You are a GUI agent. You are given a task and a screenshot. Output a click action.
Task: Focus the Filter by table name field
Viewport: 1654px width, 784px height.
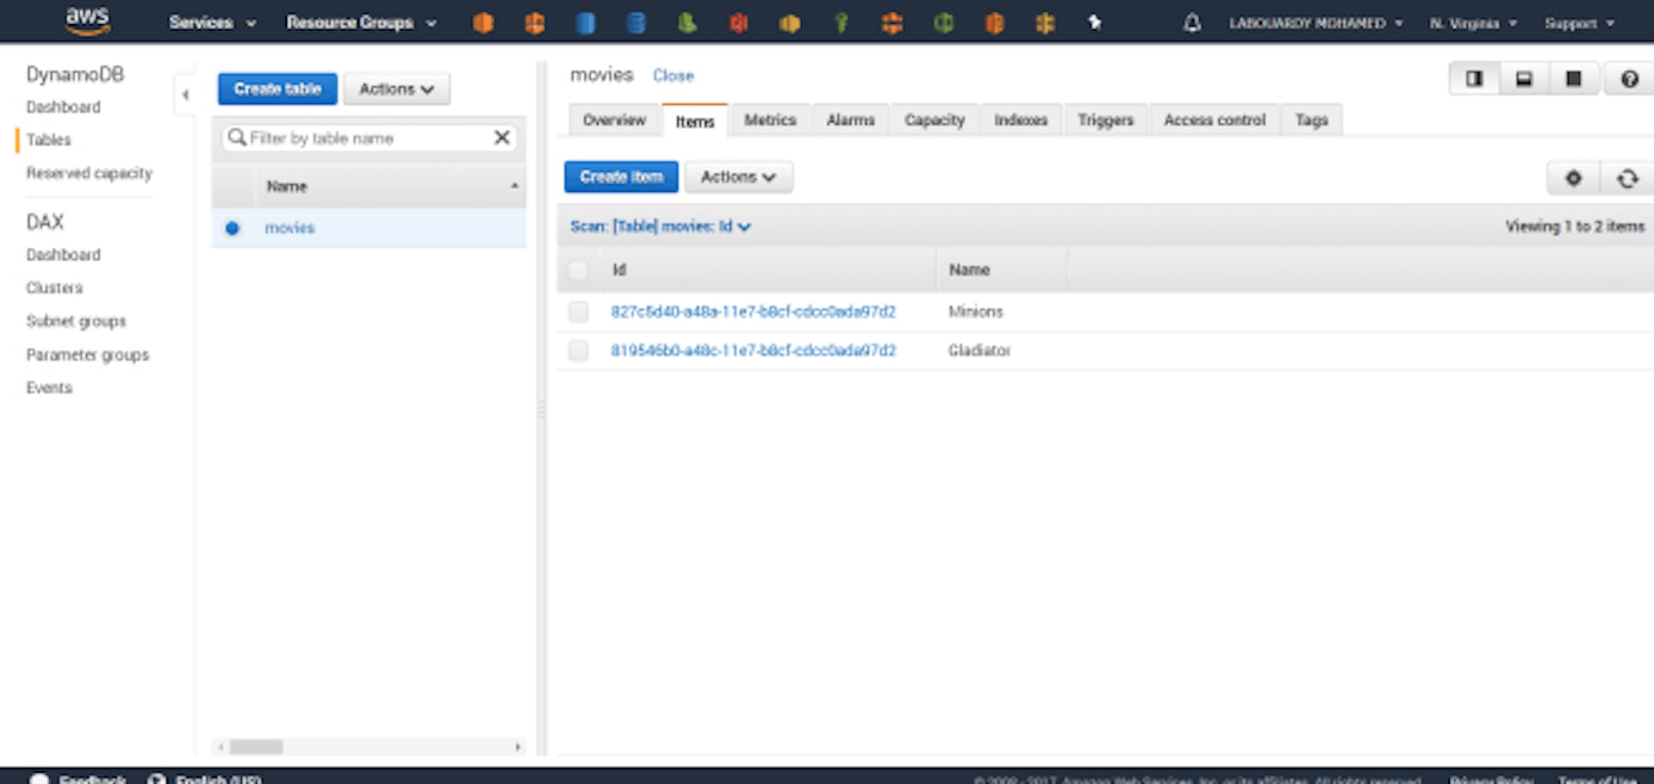click(369, 138)
